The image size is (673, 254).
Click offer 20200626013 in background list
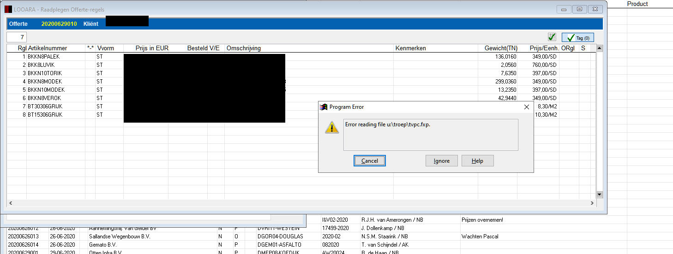[x=24, y=236]
